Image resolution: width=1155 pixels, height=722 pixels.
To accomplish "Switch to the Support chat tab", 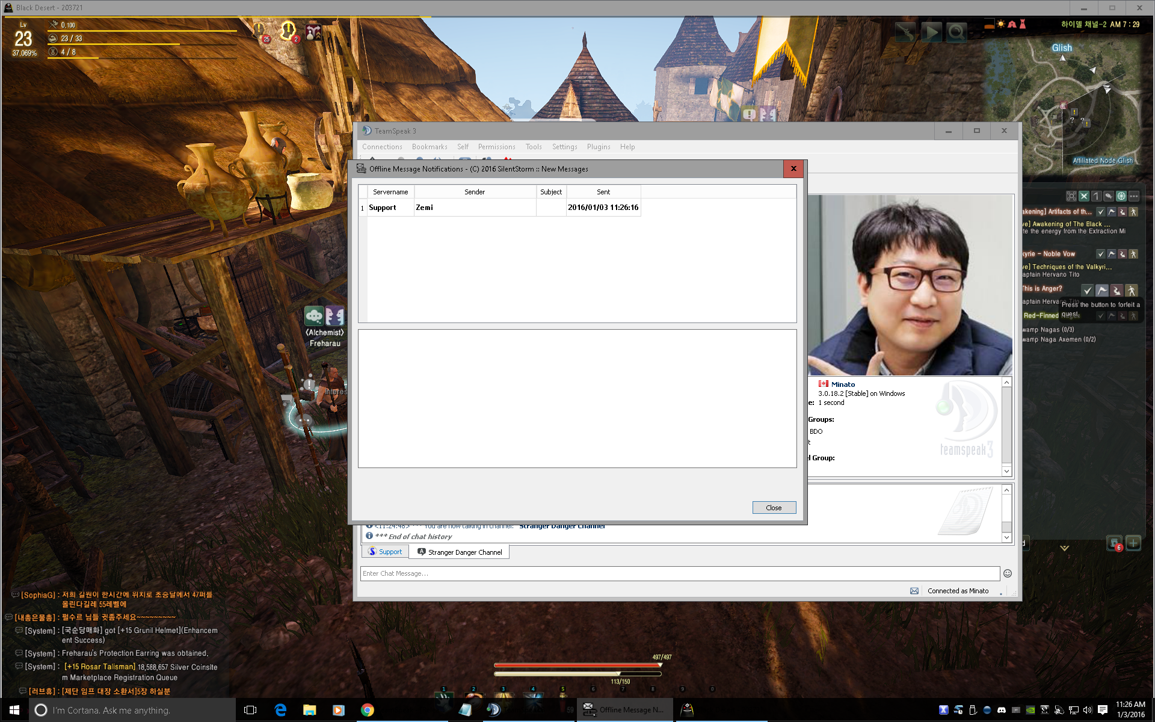I will pyautogui.click(x=385, y=552).
